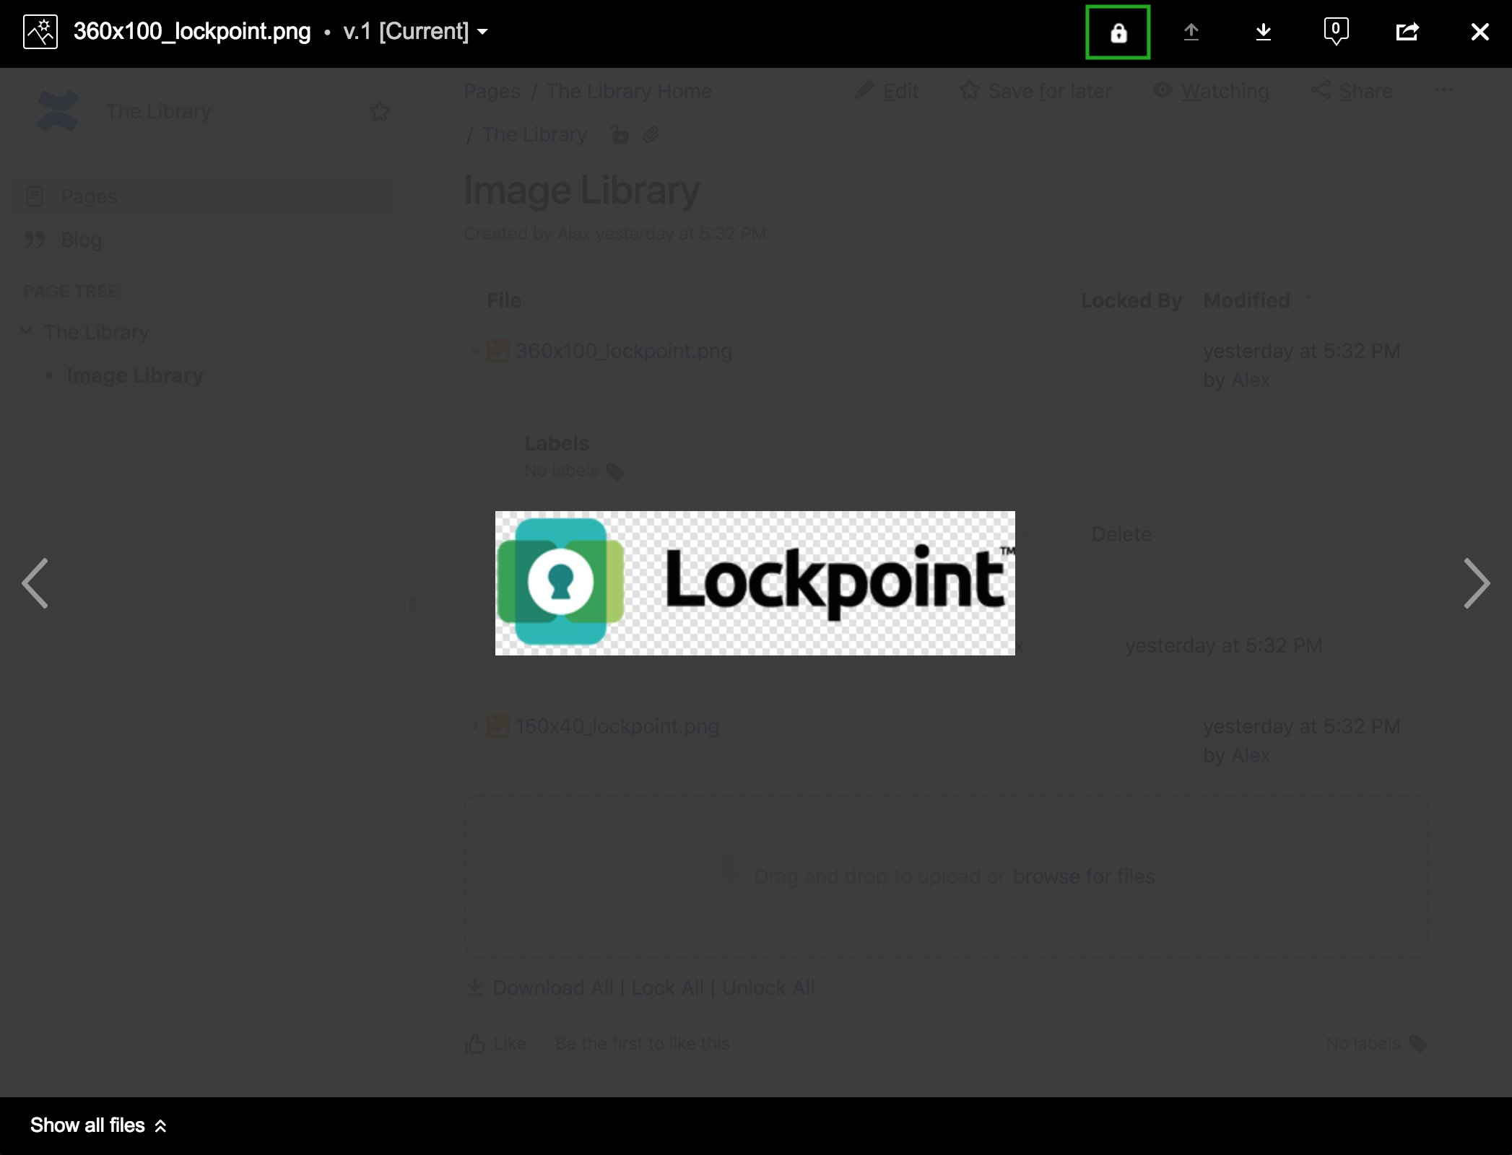Image resolution: width=1512 pixels, height=1155 pixels.
Task: Click the image icon beside 150x40_lockpoint.png
Action: click(x=498, y=725)
